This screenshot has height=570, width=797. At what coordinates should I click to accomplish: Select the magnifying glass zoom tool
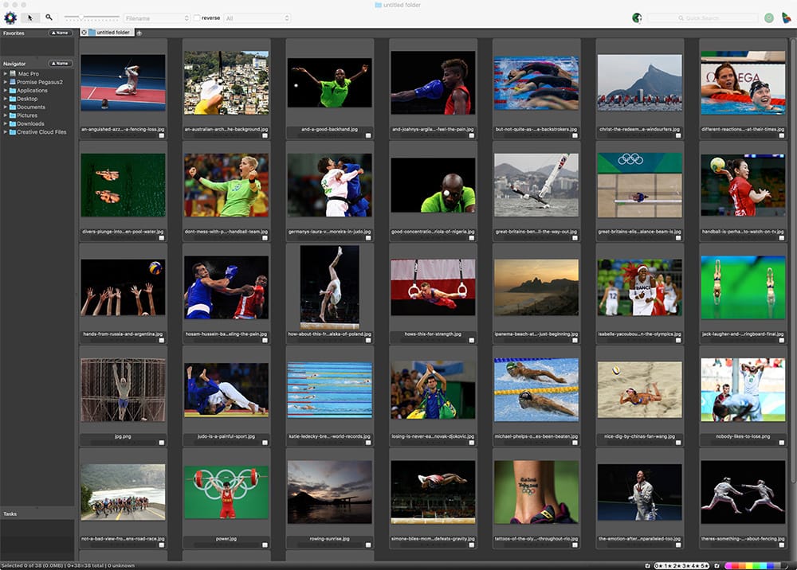pyautogui.click(x=49, y=18)
